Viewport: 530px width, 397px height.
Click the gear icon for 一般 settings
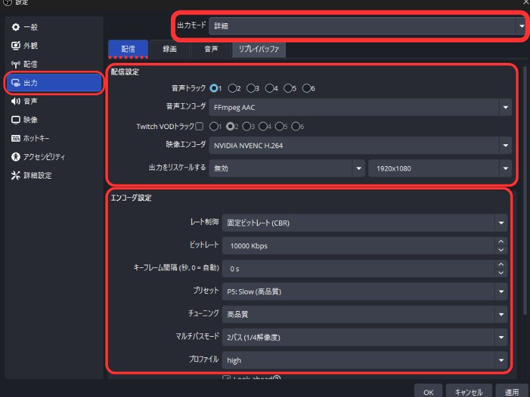click(x=16, y=27)
